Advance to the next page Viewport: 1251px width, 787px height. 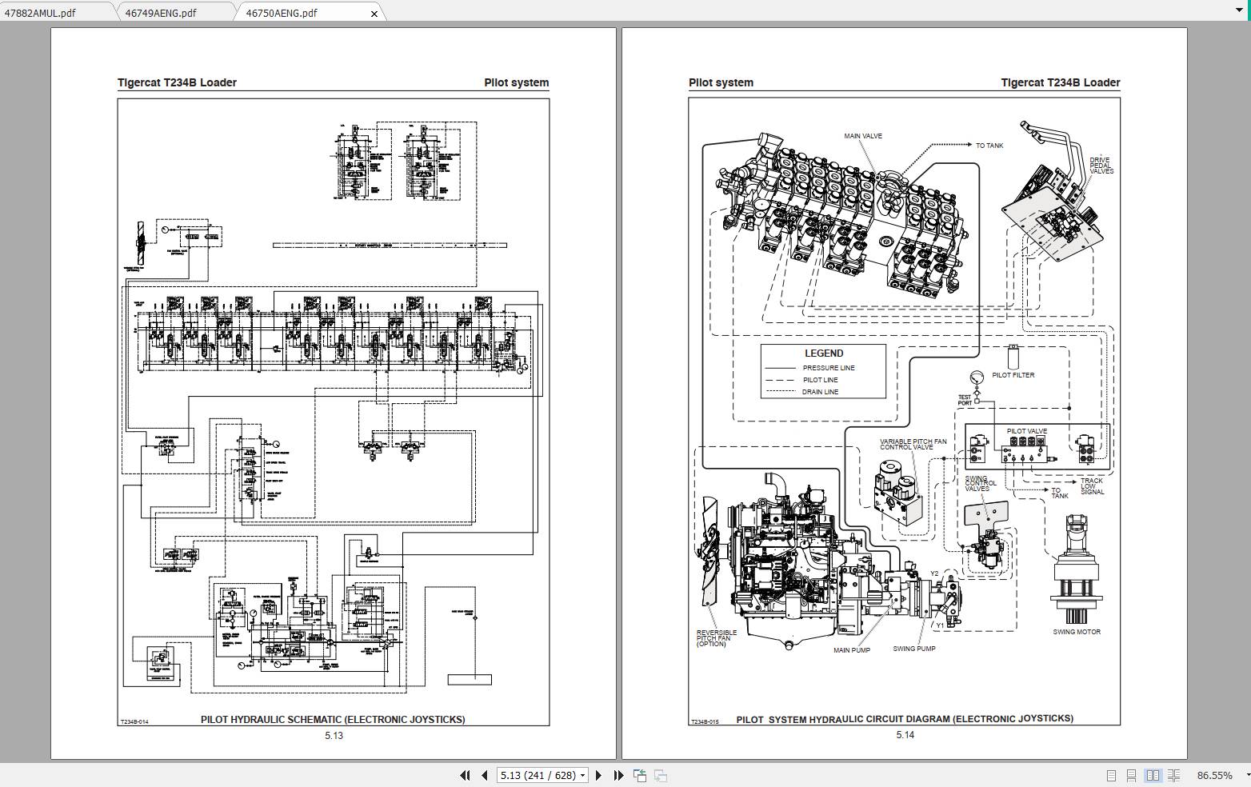pyautogui.click(x=598, y=775)
